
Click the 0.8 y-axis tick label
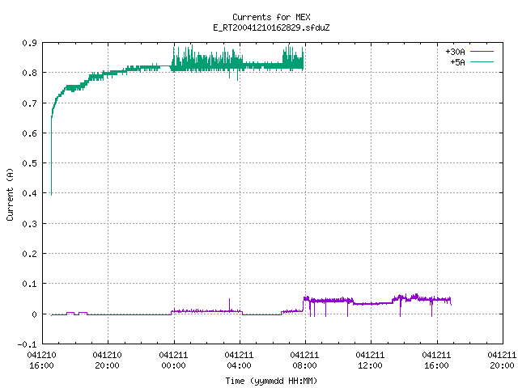tap(29, 73)
